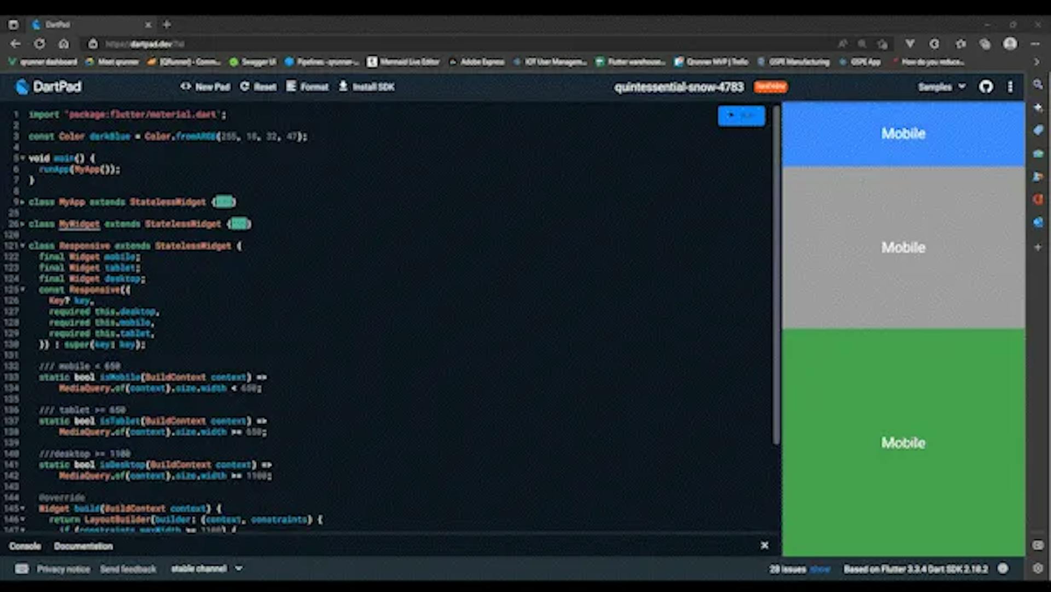1051x592 pixels.
Task: Switch to the Documentation tab
Action: click(x=84, y=546)
